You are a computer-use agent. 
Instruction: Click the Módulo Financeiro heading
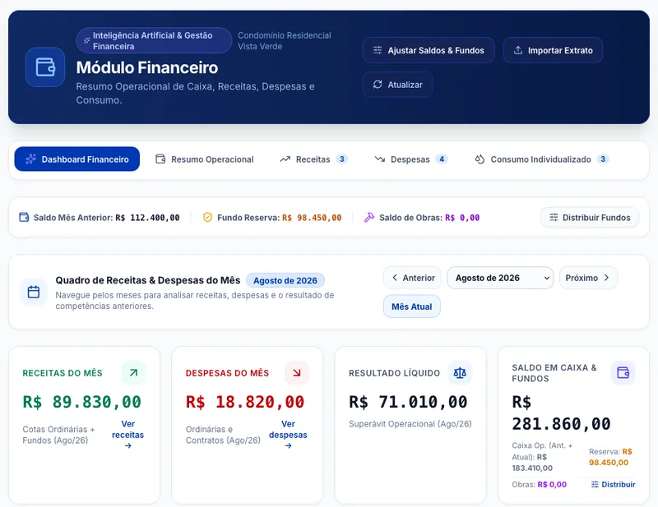coord(147,67)
